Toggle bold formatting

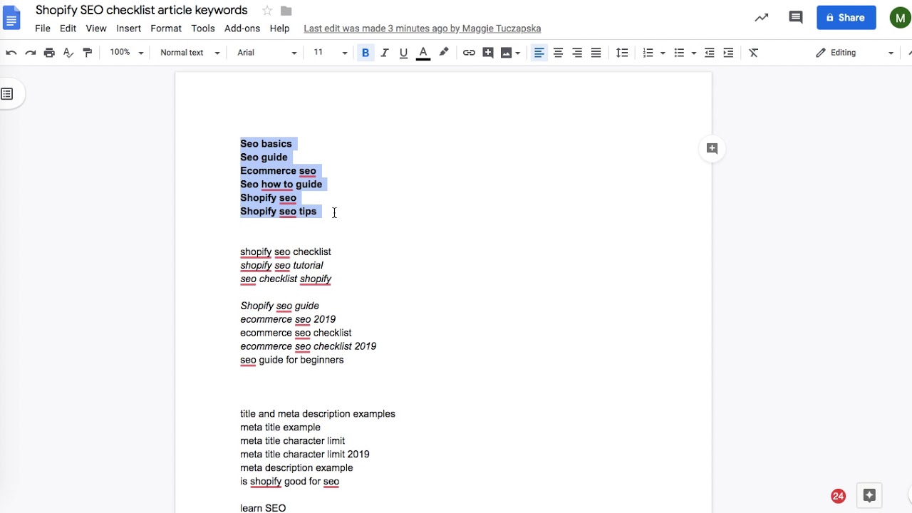(366, 53)
